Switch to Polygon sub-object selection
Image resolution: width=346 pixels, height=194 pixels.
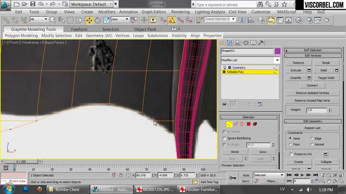[x=249, y=124]
